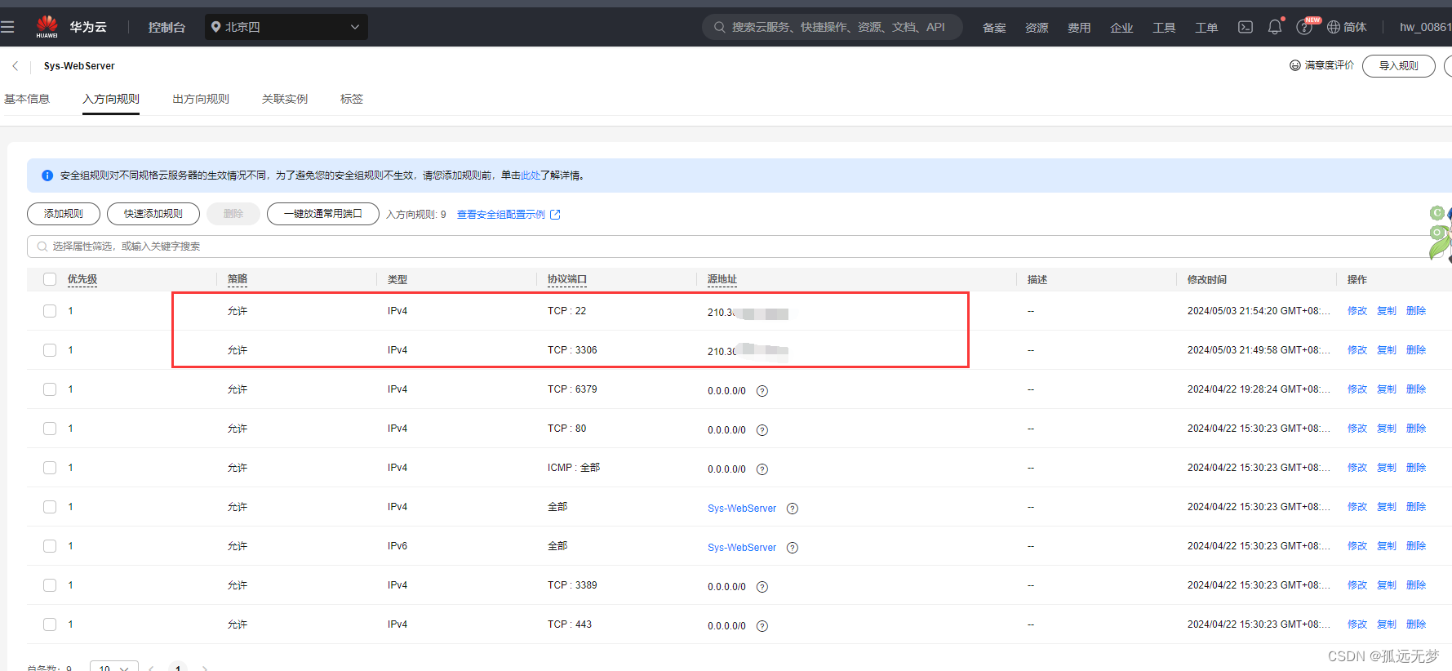This screenshot has height=671, width=1452.
Task: Click the 此处 link in the banner
Action: [531, 176]
